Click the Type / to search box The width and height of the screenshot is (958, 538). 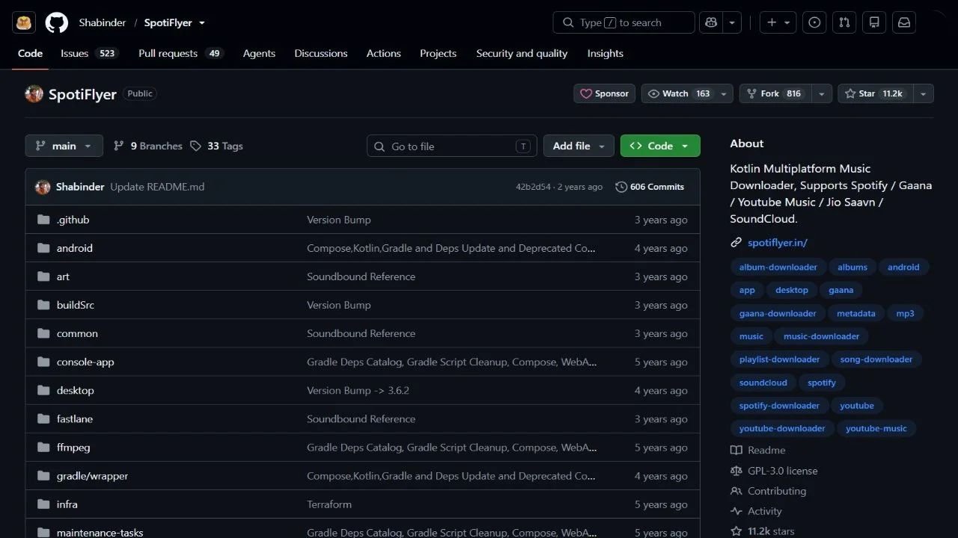[624, 22]
